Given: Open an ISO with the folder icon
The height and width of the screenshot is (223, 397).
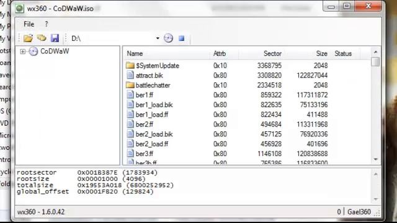Looking at the screenshot, I should coord(28,38).
